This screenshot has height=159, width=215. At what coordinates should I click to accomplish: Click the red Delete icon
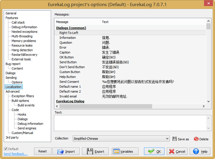click(x=196, y=139)
